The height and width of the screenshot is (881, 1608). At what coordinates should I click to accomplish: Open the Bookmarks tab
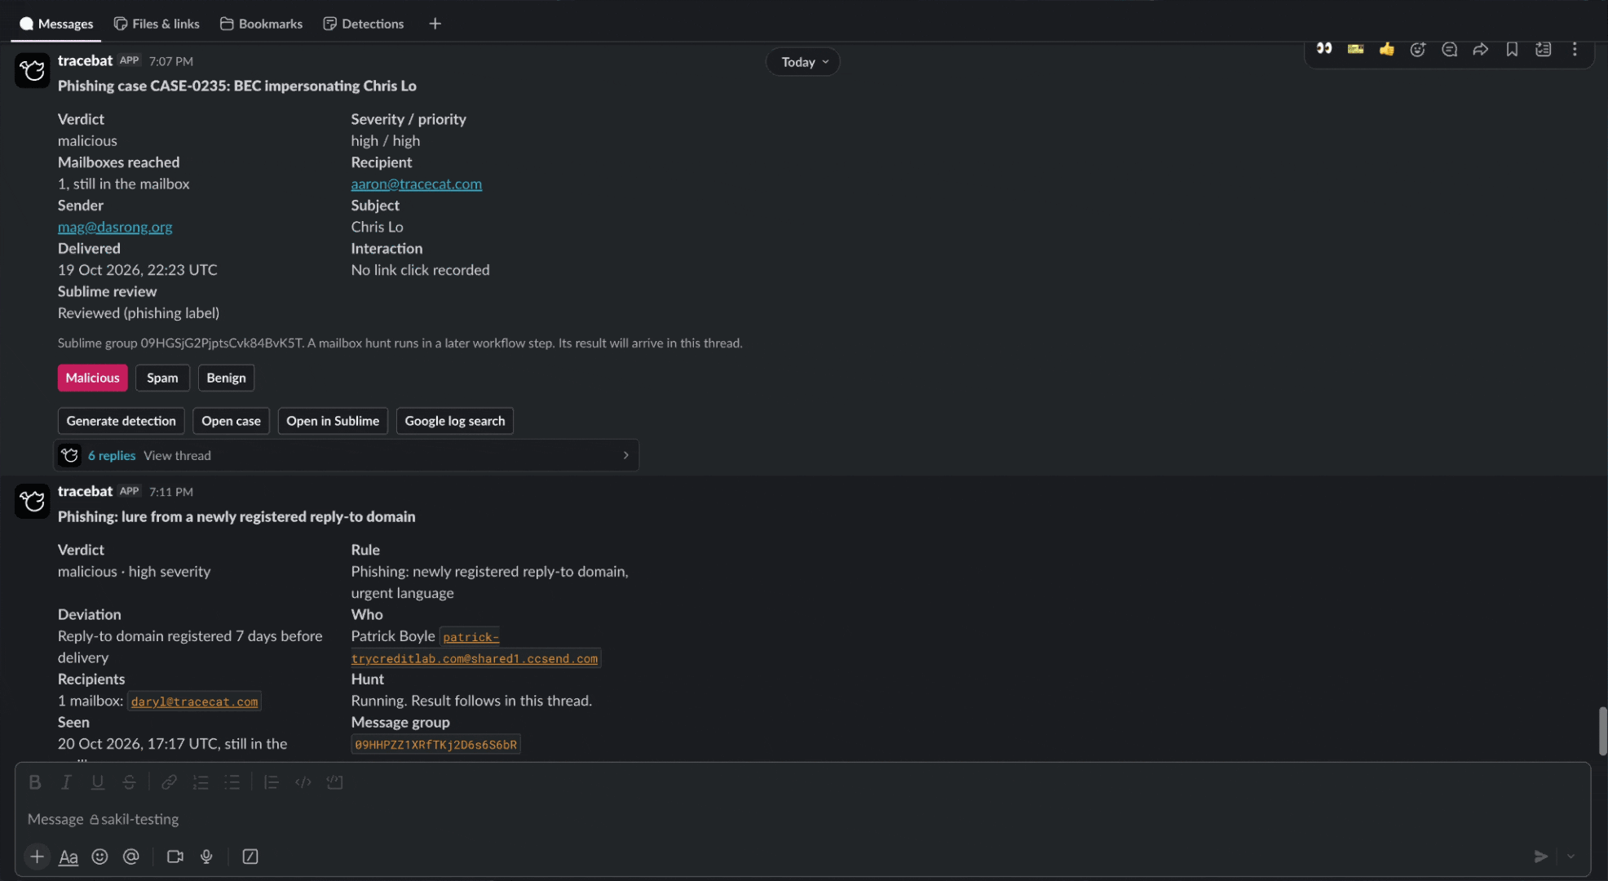[x=262, y=24]
